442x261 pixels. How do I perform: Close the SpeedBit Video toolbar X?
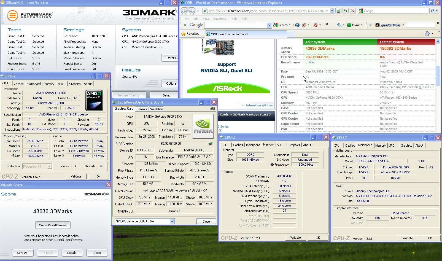[370, 25]
